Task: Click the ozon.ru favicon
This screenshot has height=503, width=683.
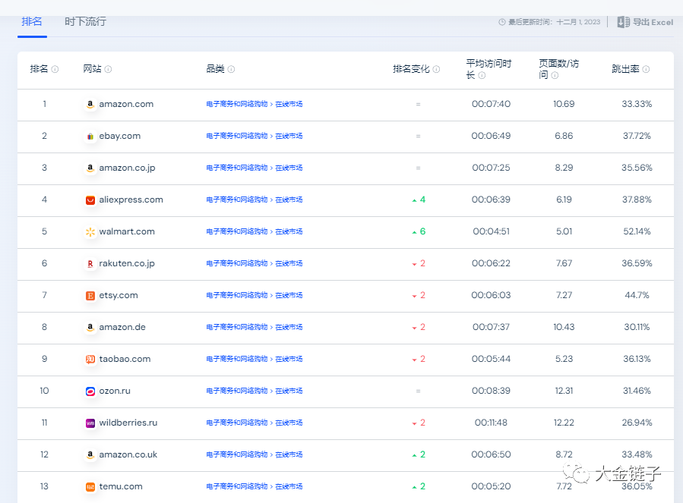Action: pyautogui.click(x=90, y=391)
